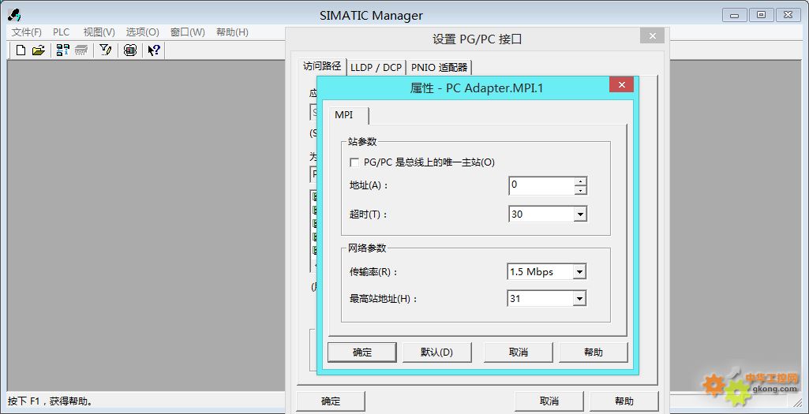809x414 pixels.
Task: Switch to the PNIO 适配器 tab
Action: (439, 68)
